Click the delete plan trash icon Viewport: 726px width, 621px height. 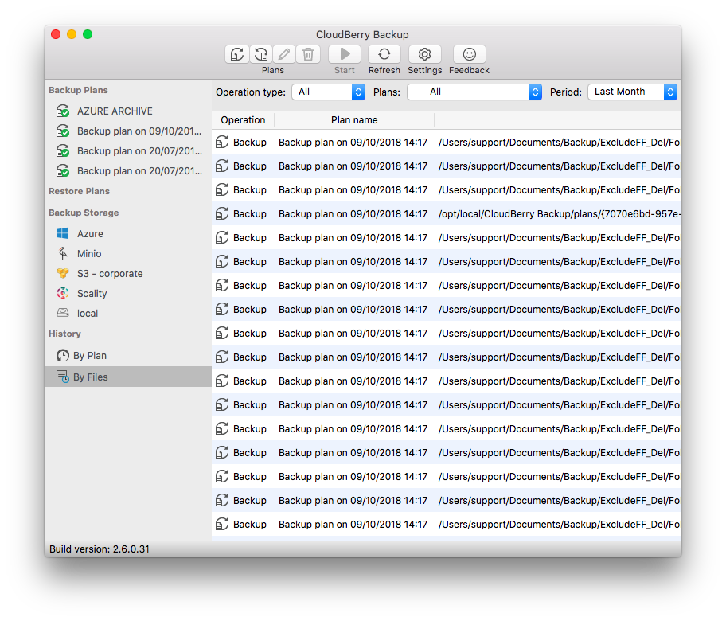pos(308,54)
